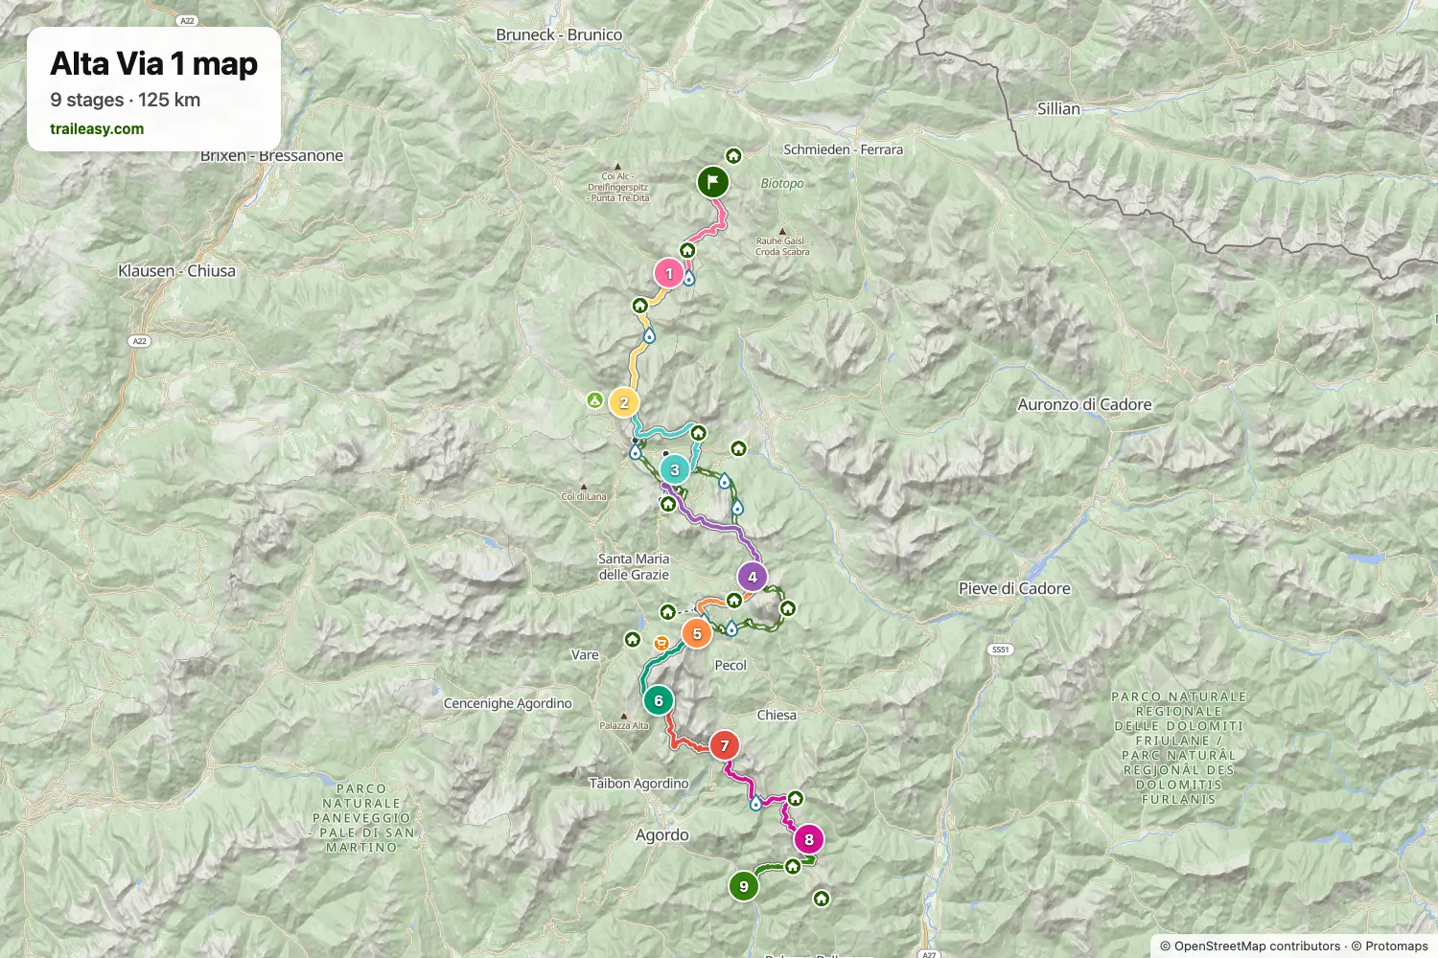
Task: Click the Parco Naturale Paneveggio park label
Action: pos(361,818)
